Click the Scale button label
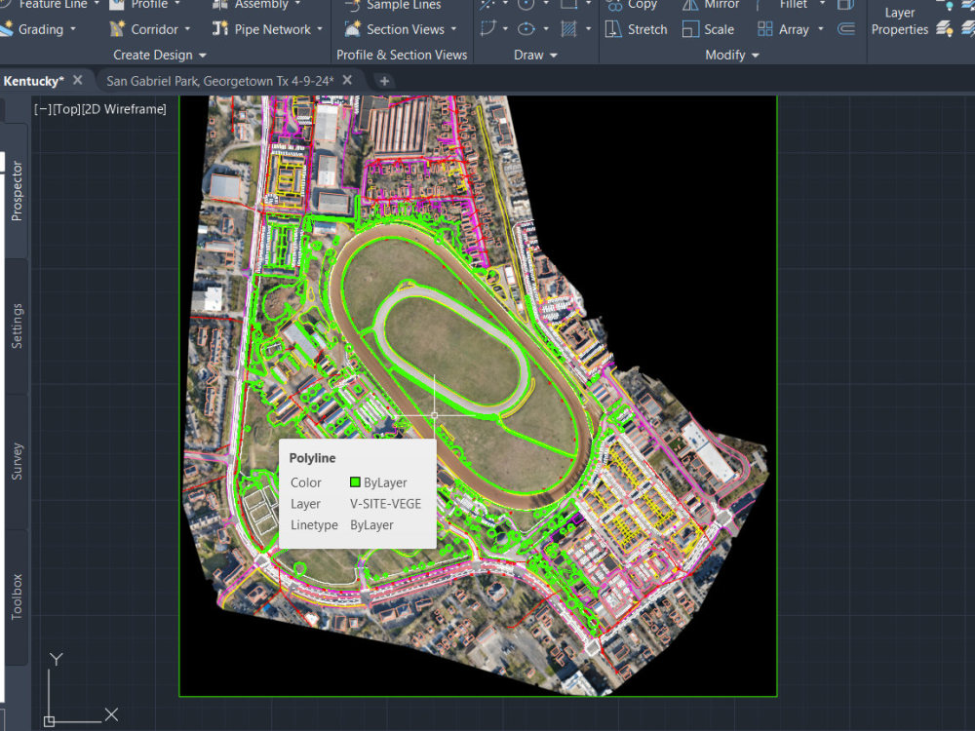 (x=719, y=29)
